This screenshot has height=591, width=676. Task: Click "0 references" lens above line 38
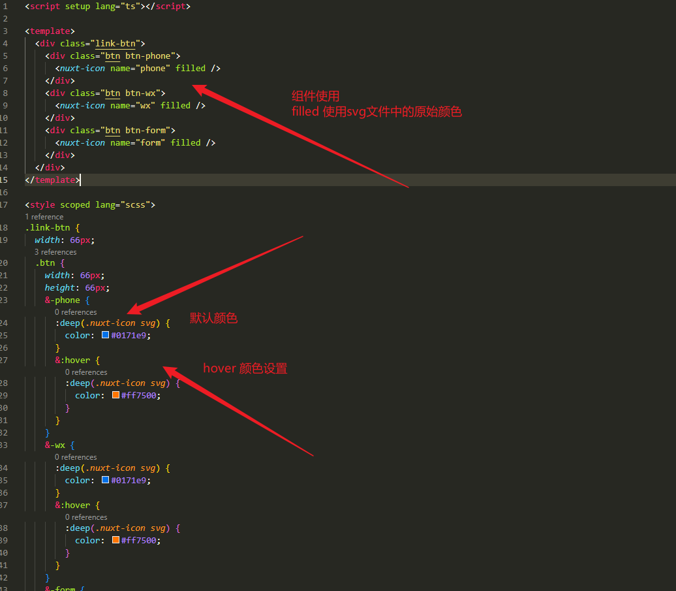85,517
